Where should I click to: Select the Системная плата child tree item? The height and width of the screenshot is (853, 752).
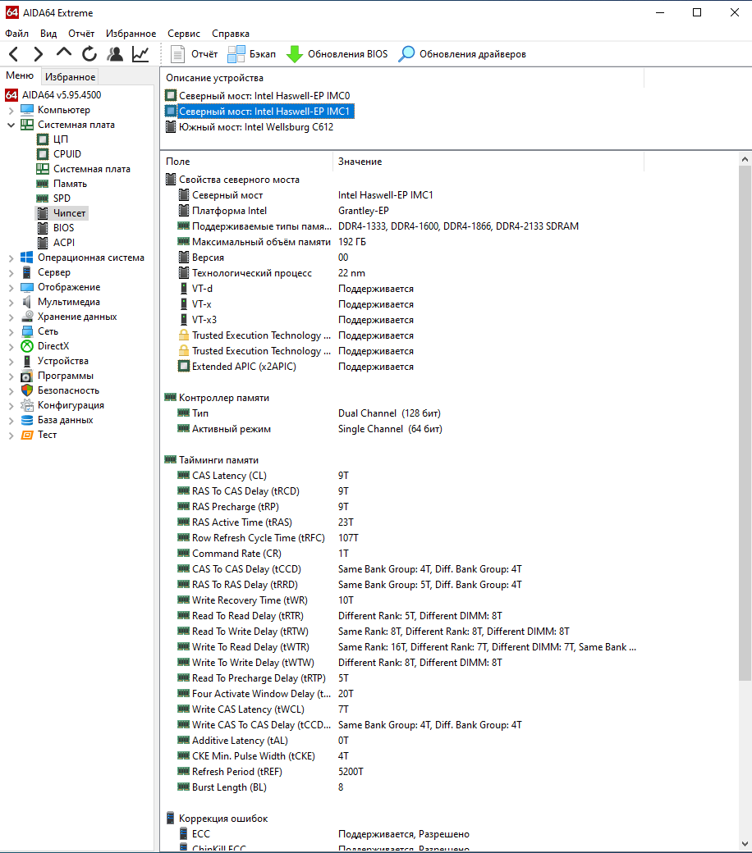[91, 169]
